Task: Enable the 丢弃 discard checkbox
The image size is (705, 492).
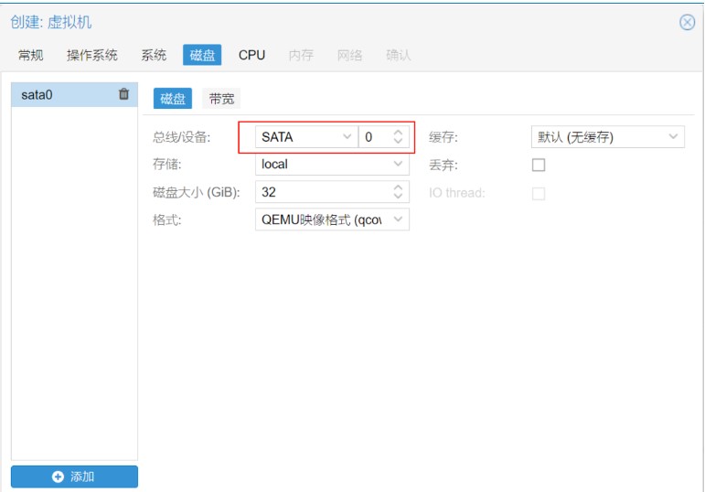Action: 539,166
